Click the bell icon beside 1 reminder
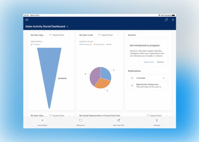Screen dimensions: 199x142 pos(132,78)
